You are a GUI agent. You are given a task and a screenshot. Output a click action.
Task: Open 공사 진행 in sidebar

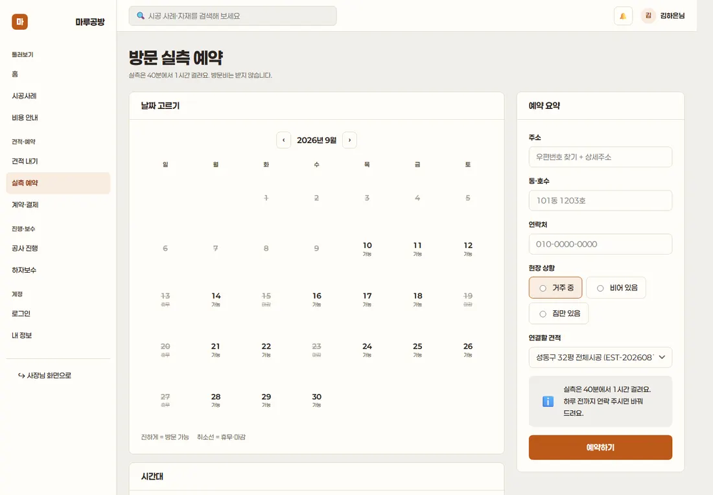click(x=58, y=249)
